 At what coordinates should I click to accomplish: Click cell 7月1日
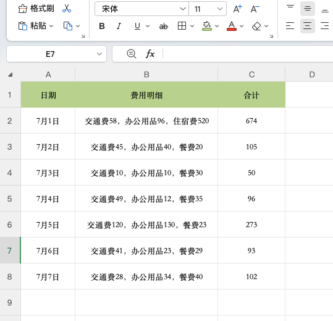[x=48, y=121]
